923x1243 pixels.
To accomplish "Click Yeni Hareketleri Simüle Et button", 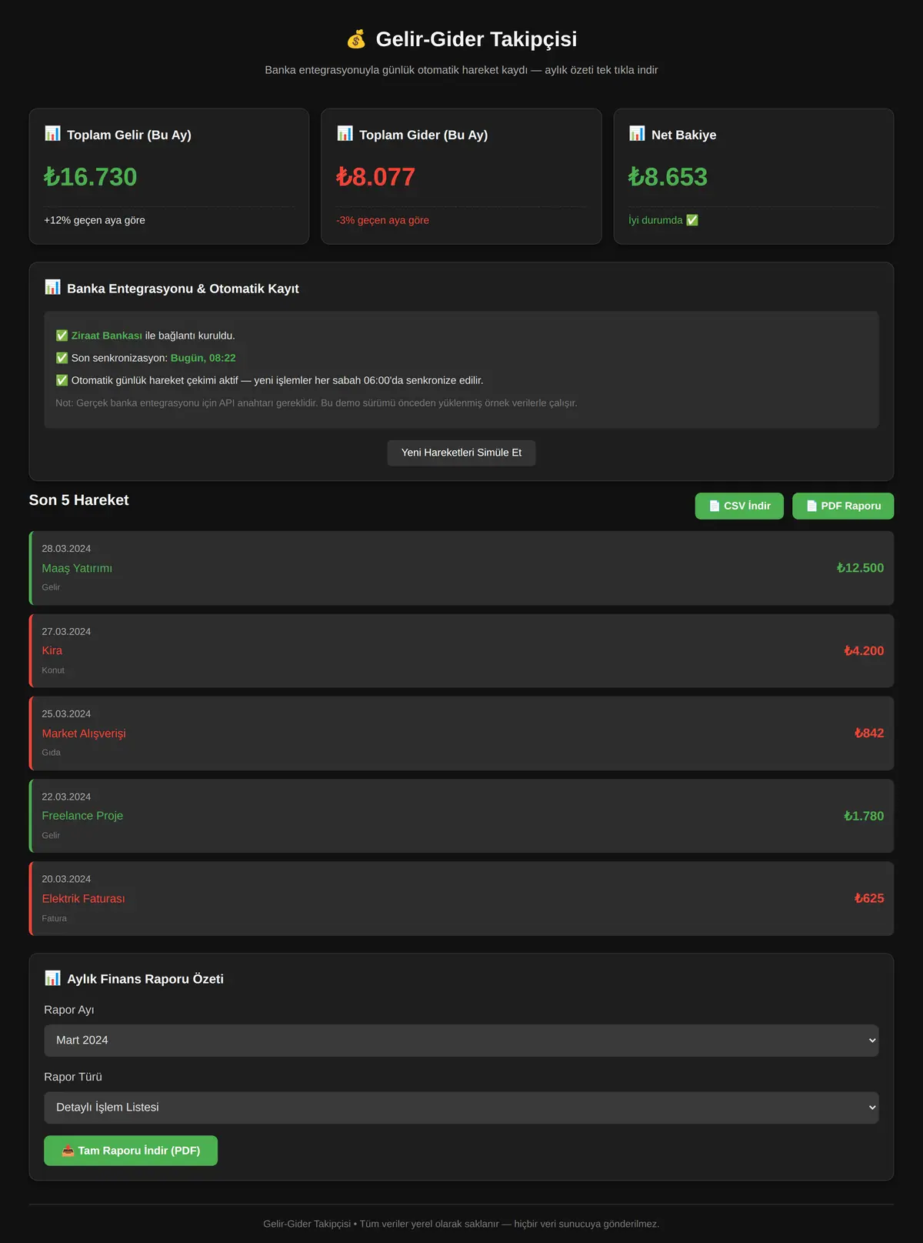I will (461, 453).
